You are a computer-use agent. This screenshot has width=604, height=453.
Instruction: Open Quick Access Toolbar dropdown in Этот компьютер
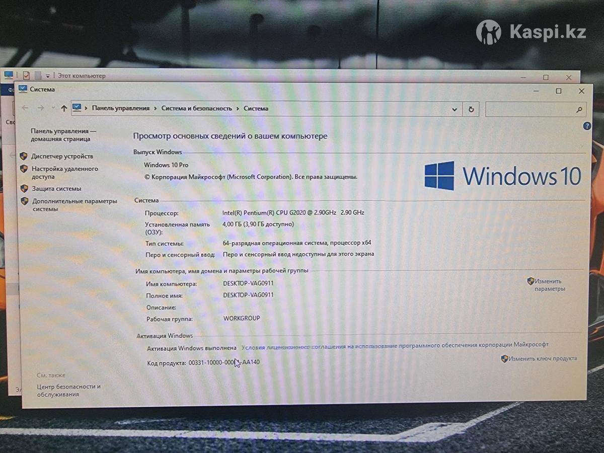48,76
